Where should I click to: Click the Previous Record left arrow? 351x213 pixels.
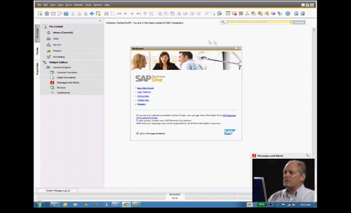126,13
